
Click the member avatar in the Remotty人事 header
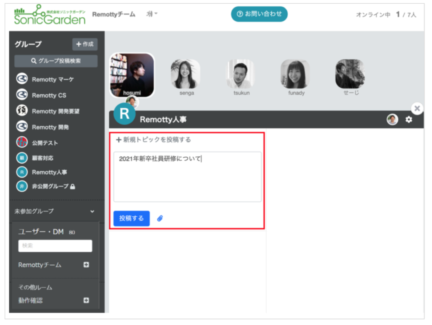pos(392,119)
